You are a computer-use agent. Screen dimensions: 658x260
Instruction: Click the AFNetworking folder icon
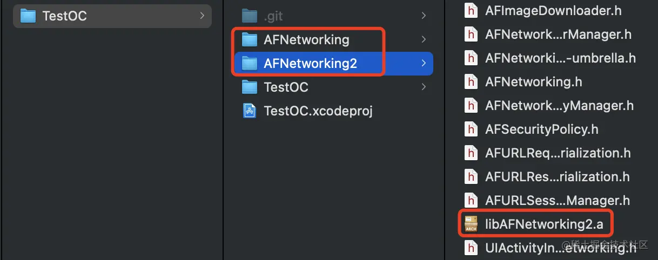tap(250, 40)
